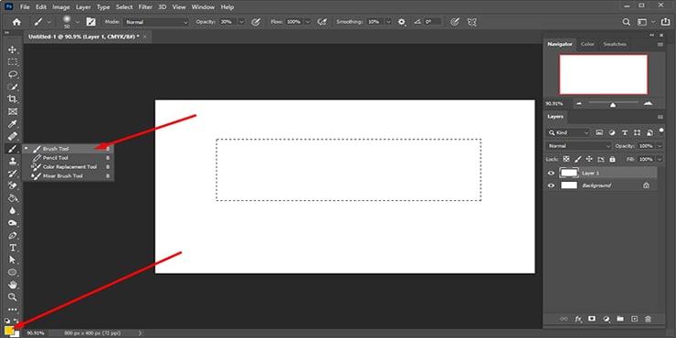Select the Rectangular Marquee tool
676x338 pixels.
pos(13,62)
